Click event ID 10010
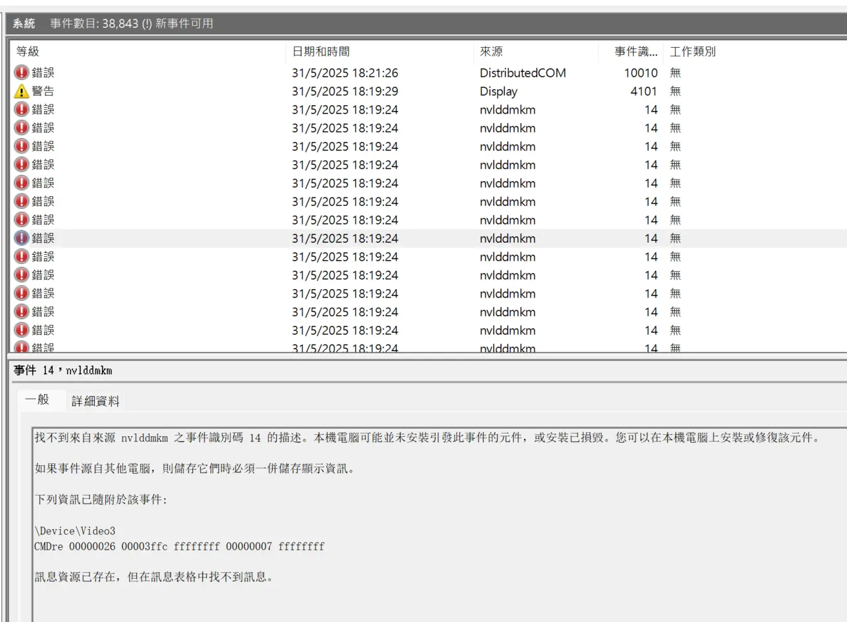This screenshot has width=847, height=622. 641,73
